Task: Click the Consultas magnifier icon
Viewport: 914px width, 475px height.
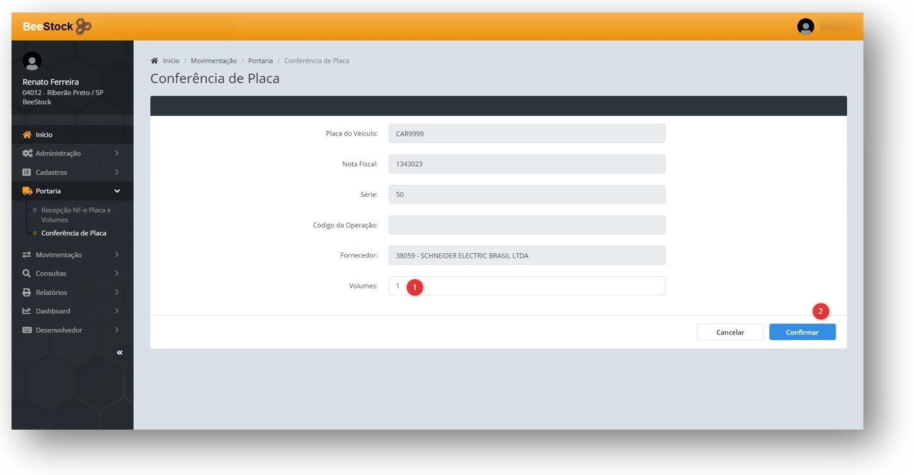Action: click(27, 274)
